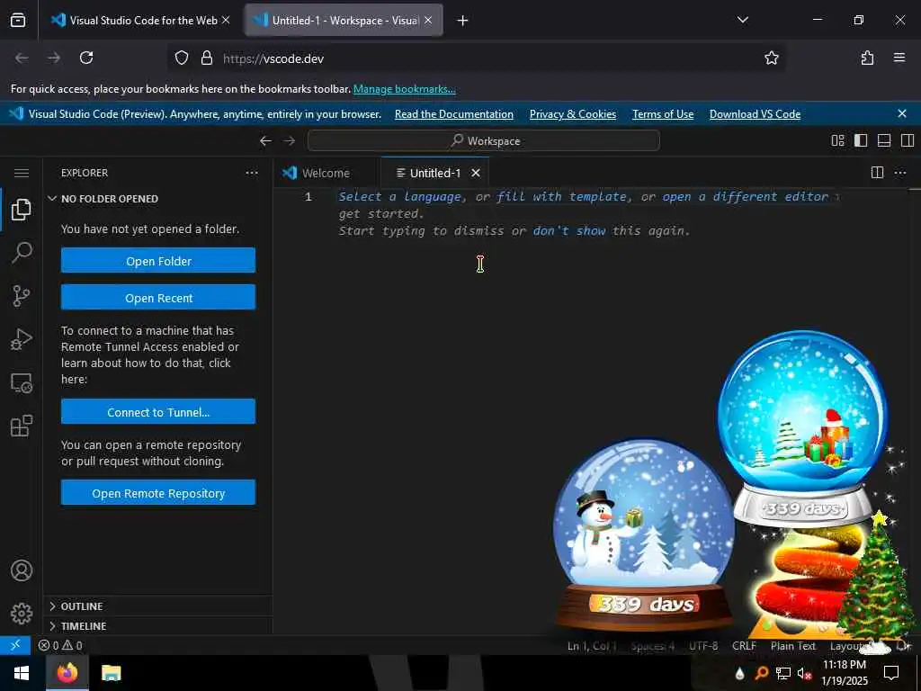Click errors and warnings count in status bar
The width and height of the screenshot is (921, 691).
(60, 645)
